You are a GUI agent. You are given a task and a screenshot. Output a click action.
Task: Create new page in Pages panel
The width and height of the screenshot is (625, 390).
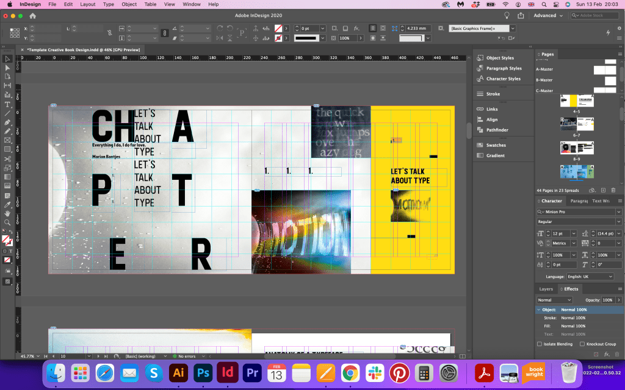603,191
